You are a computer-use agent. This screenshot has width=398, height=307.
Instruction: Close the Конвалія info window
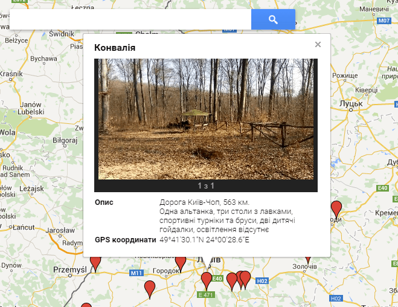[x=318, y=45]
